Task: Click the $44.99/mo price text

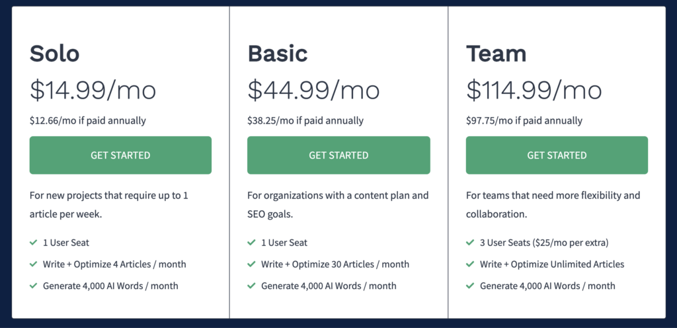Action: pyautogui.click(x=313, y=90)
